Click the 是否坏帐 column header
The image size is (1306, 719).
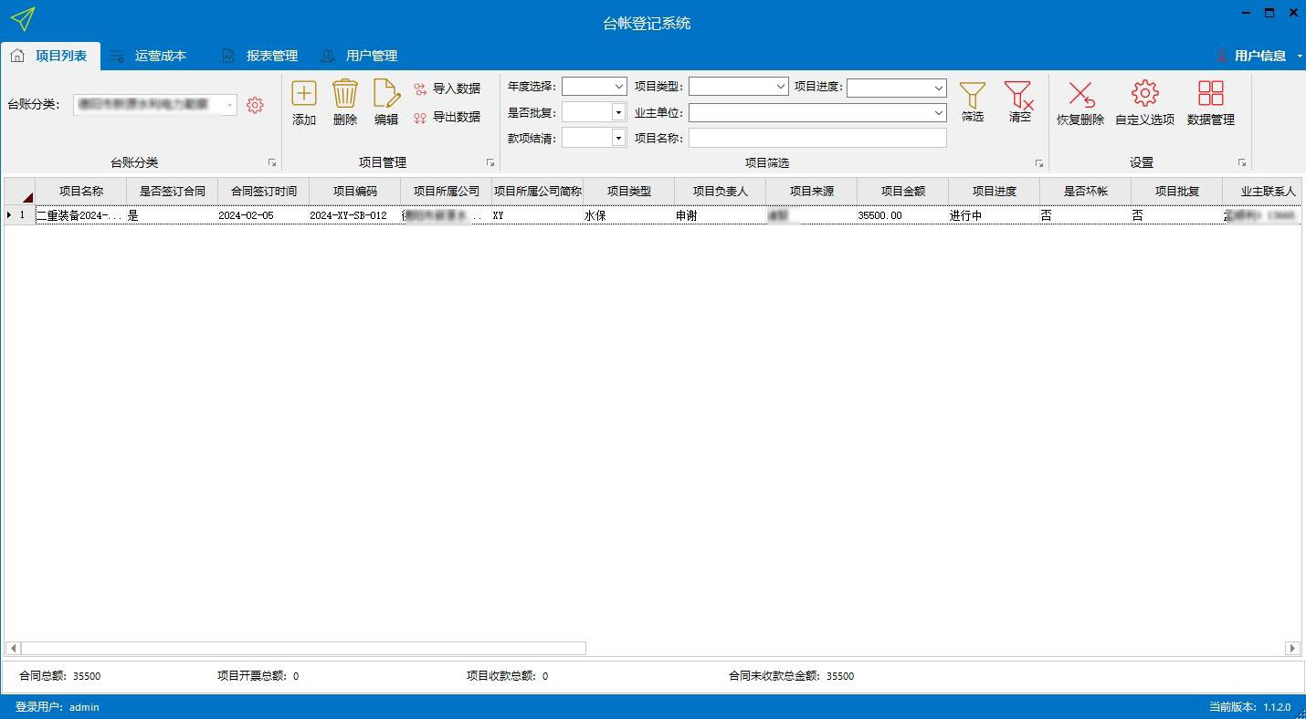click(x=1086, y=192)
